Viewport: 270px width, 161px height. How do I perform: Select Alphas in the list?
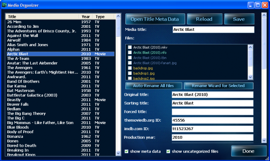point(61,49)
